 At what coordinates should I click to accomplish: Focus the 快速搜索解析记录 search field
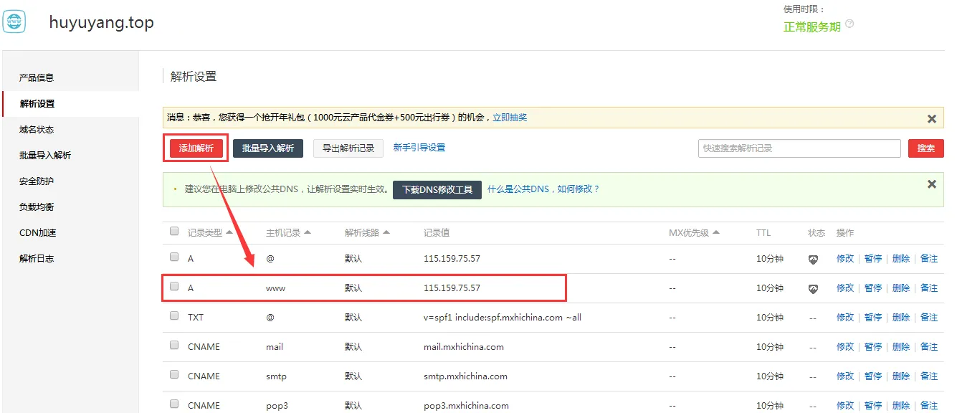799,148
